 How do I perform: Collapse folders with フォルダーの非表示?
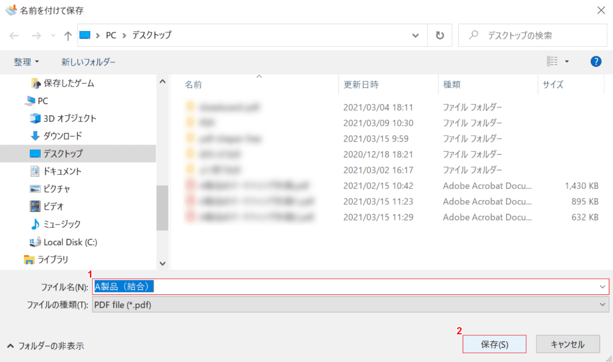[x=46, y=346]
